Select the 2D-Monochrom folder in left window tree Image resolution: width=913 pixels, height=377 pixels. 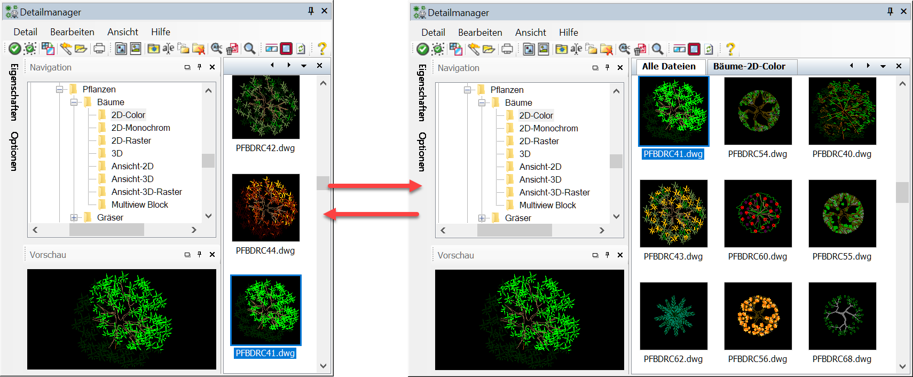[x=140, y=128]
